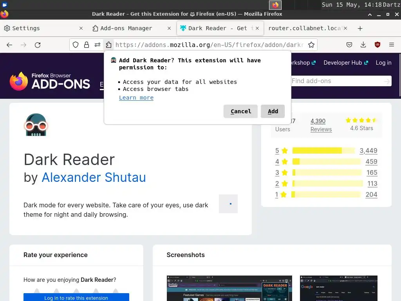The height and width of the screenshot is (301, 401).
Task: Click the extension puzzle icon in URL bar
Action: pyautogui.click(x=108, y=45)
